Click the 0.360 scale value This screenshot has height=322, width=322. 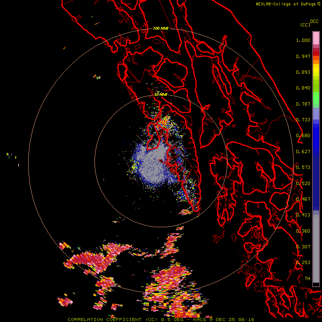point(303,231)
